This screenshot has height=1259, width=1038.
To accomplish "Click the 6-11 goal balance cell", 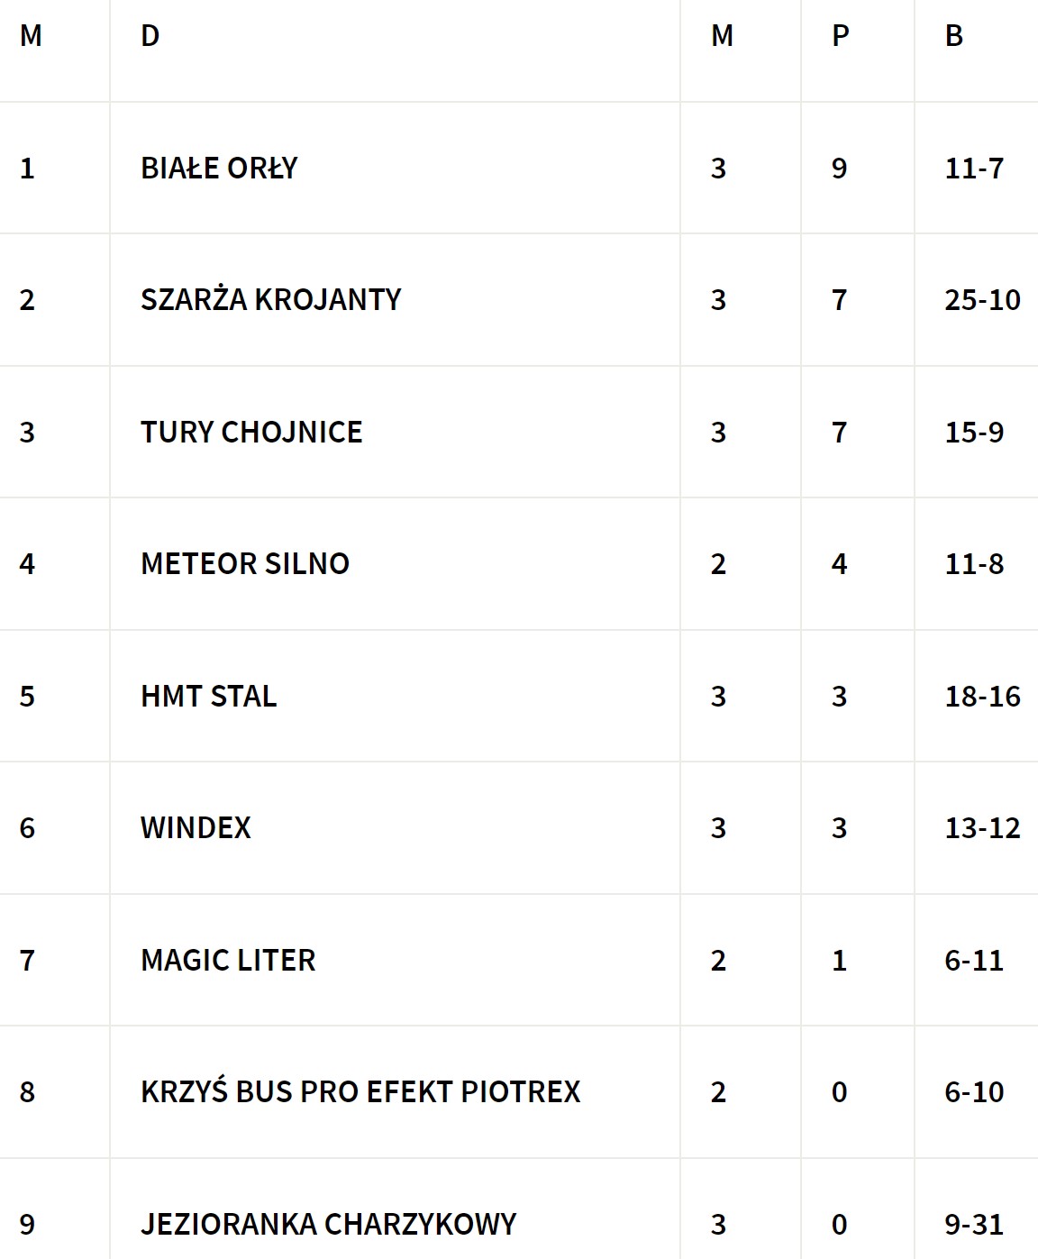I will pos(974,961).
